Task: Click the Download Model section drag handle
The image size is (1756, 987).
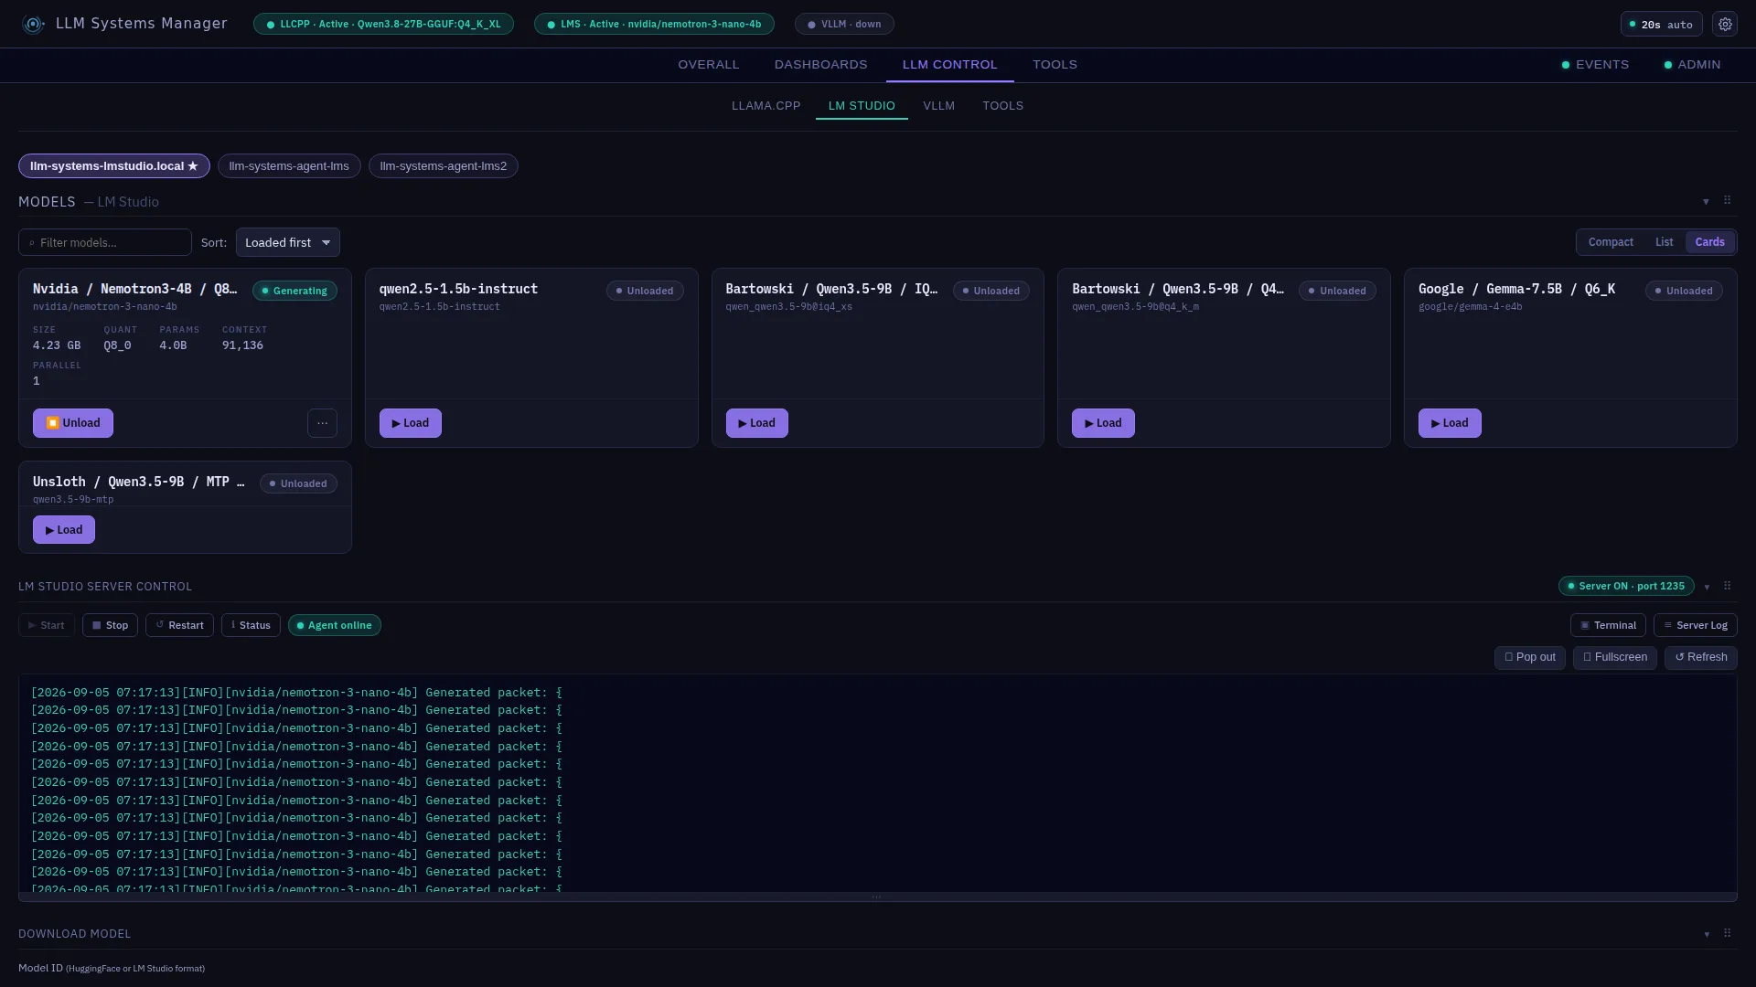Action: (x=1727, y=933)
